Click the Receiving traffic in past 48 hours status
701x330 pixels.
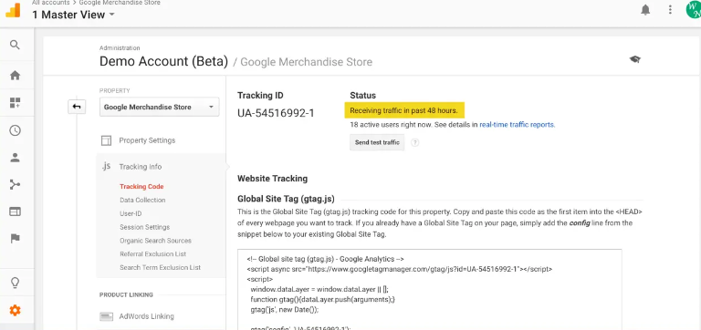tap(404, 110)
